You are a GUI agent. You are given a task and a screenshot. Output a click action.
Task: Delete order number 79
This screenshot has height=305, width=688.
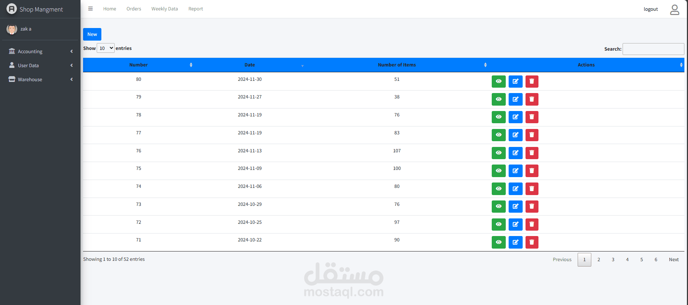click(532, 100)
